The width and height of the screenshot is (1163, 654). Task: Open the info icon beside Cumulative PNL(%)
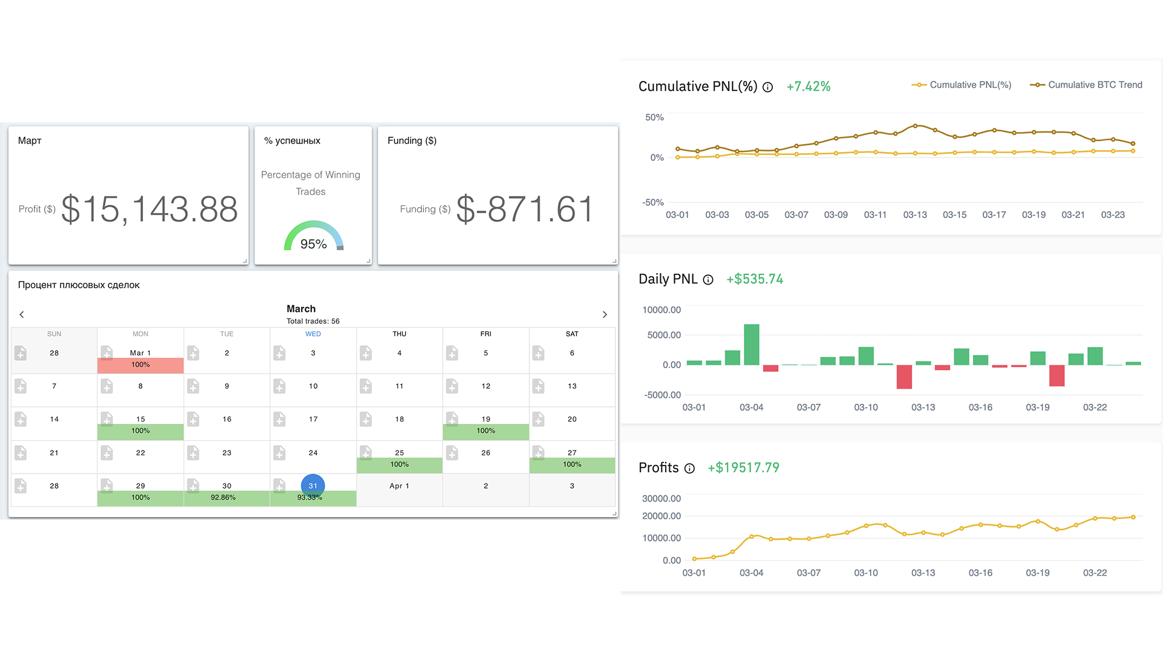coord(767,87)
